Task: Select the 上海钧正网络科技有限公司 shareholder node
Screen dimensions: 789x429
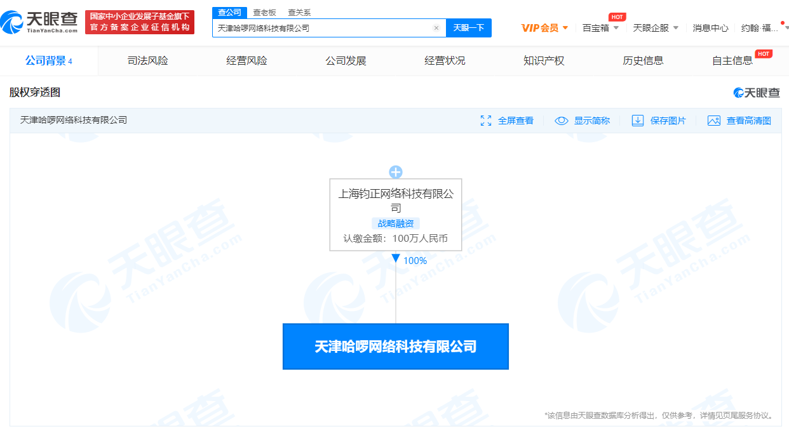Action: tap(396, 201)
